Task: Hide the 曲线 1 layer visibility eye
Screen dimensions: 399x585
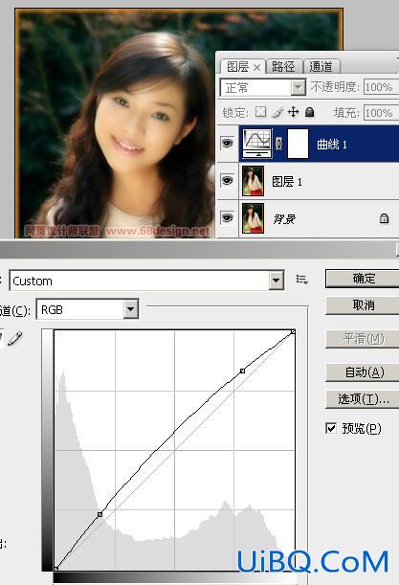Action: pyautogui.click(x=228, y=143)
